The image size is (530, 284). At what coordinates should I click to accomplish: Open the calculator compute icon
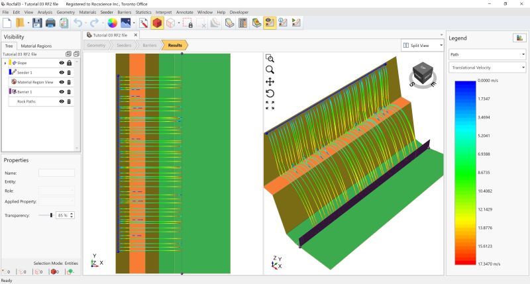[242, 23]
